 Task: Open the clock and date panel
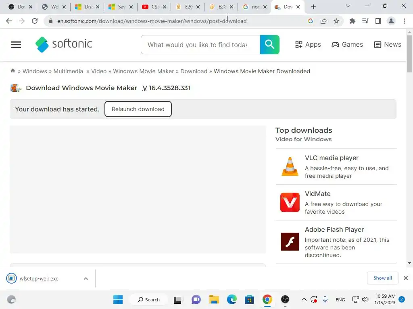385,299
